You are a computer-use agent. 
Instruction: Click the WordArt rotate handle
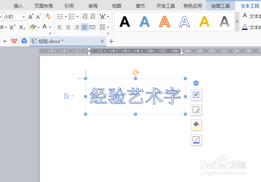pos(136,73)
